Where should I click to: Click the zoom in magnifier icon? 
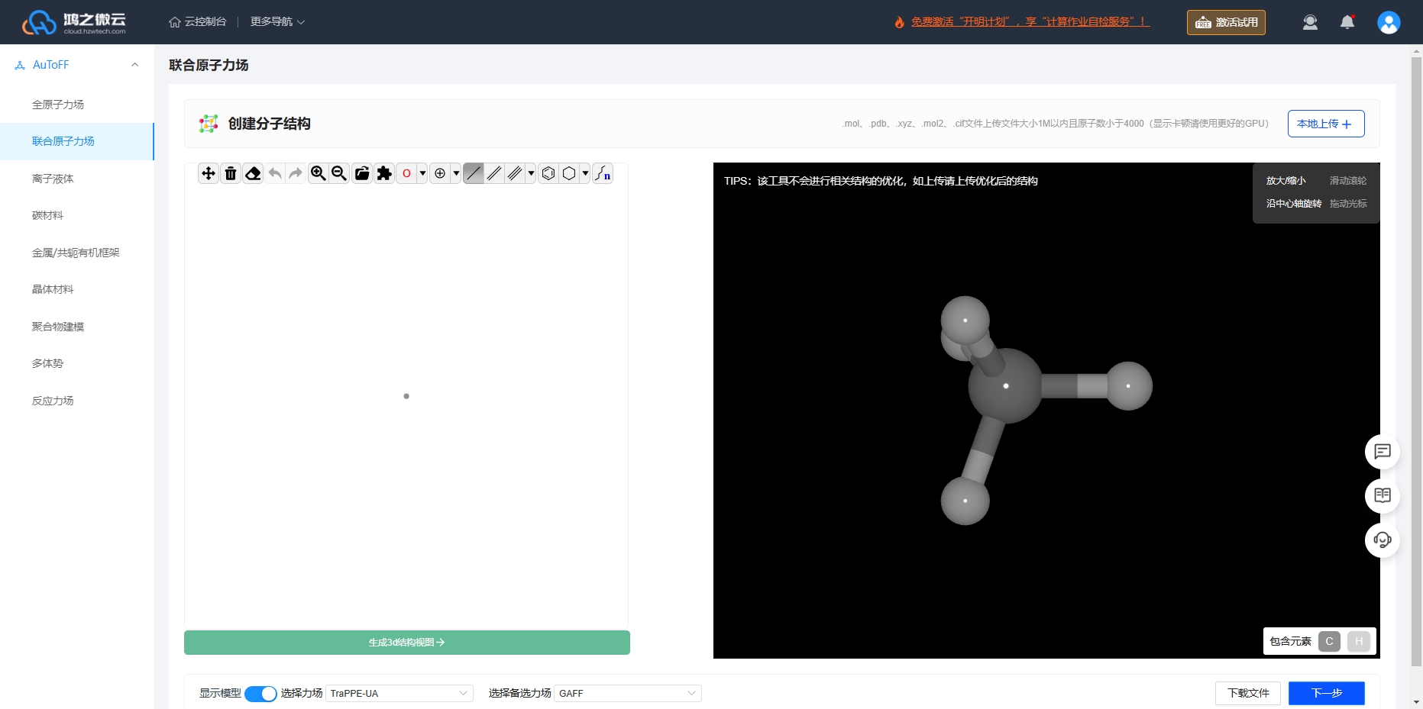pos(319,174)
